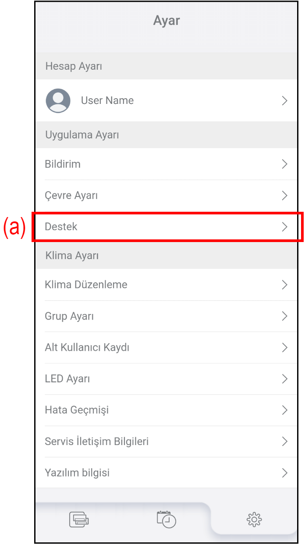Open the air conditioner list tab icon

pyautogui.click(x=79, y=520)
